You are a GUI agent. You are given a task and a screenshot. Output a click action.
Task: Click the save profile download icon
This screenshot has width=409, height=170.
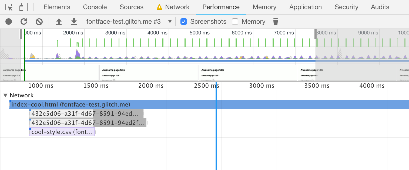coord(74,22)
